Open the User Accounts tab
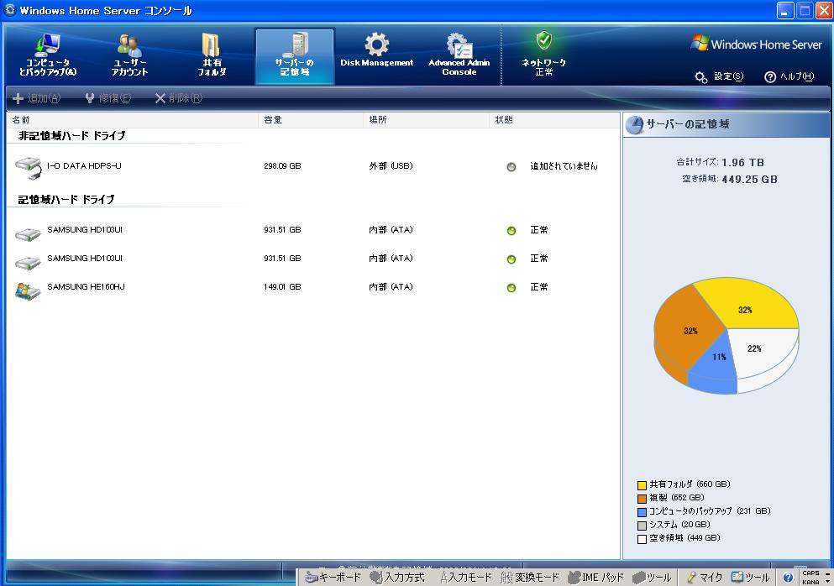The image size is (834, 586). click(129, 55)
